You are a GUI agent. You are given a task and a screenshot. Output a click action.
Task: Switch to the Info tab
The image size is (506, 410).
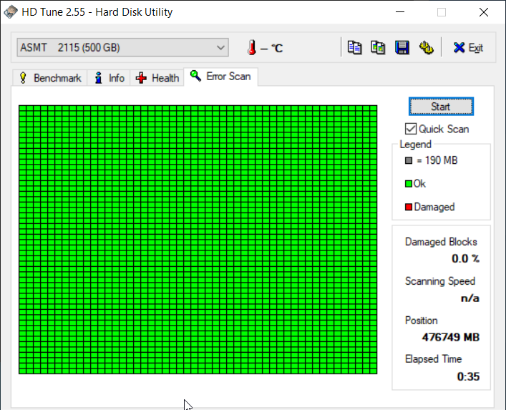pyautogui.click(x=109, y=78)
